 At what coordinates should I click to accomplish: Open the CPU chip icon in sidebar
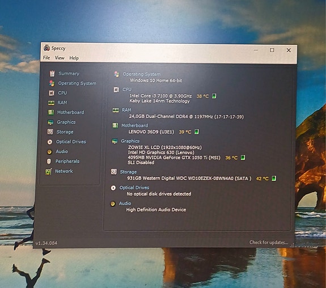(x=52, y=93)
